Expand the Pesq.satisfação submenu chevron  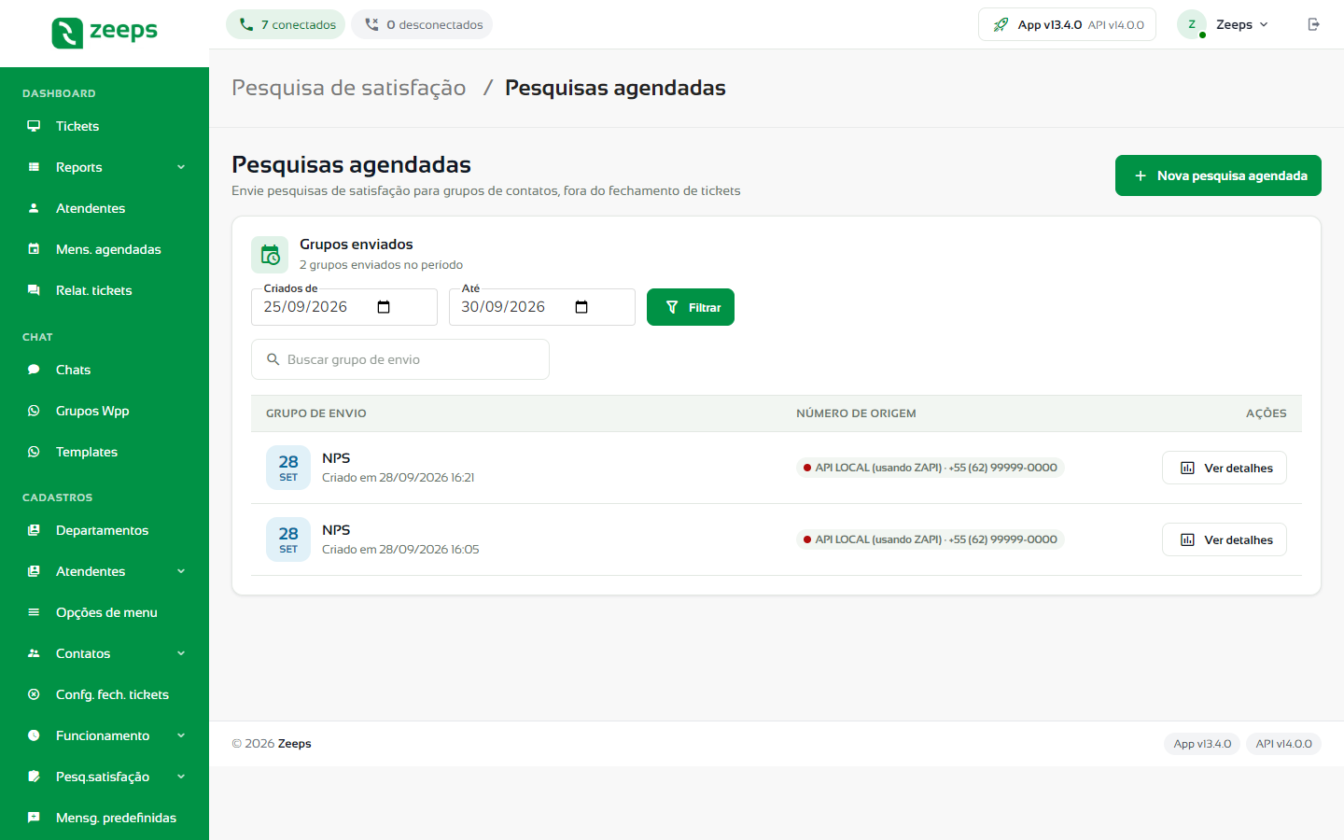(181, 777)
